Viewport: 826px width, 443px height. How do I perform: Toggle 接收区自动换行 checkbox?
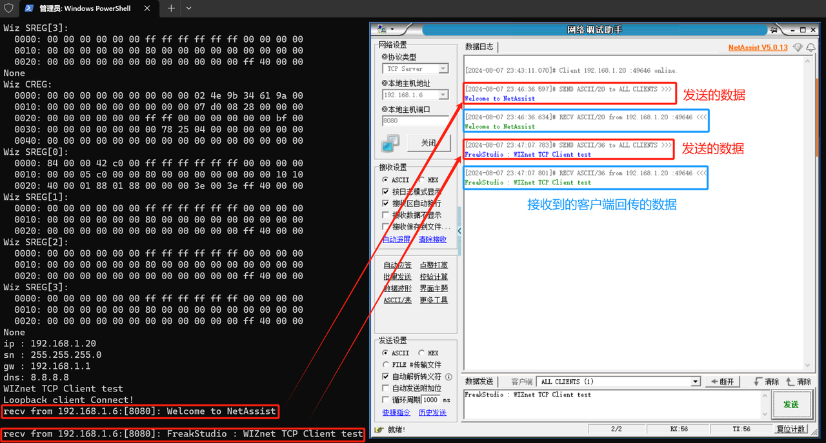click(386, 203)
